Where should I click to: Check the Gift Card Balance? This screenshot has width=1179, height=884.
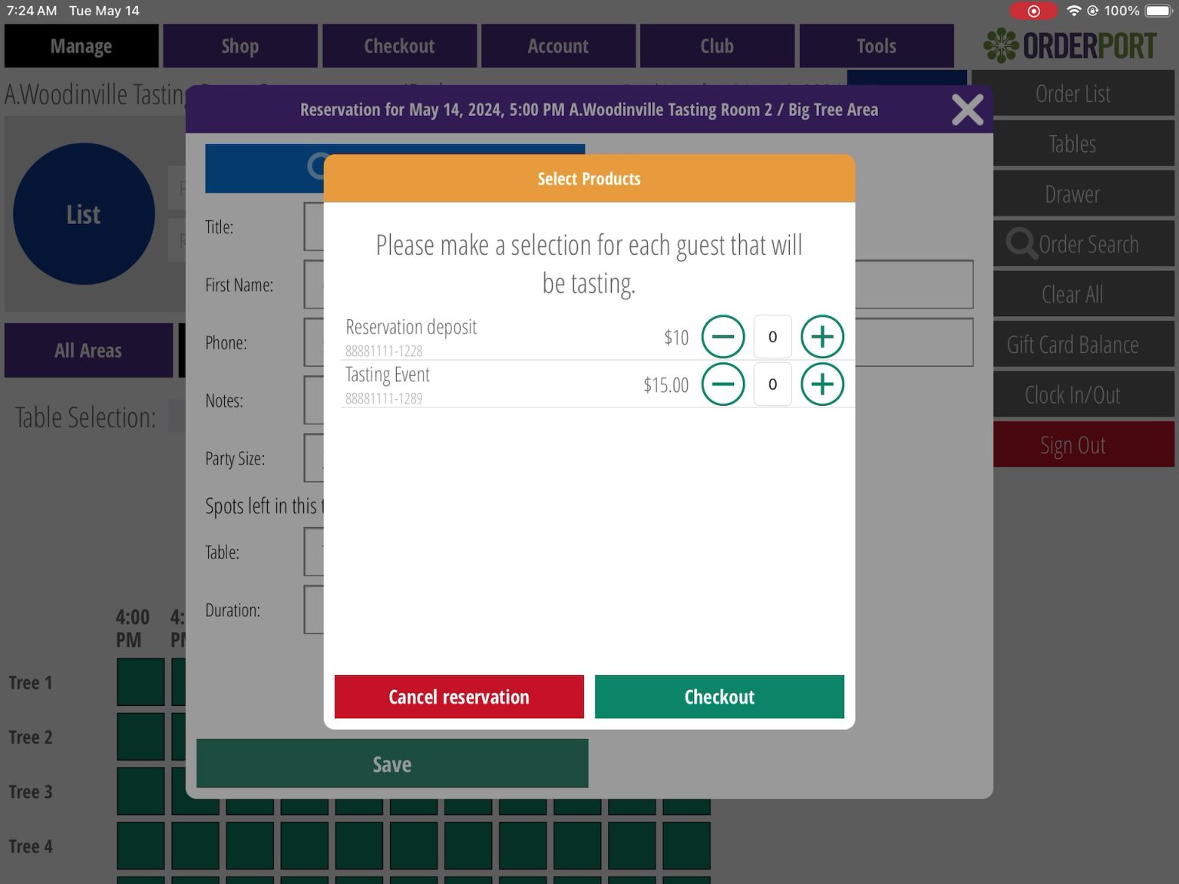(x=1072, y=345)
